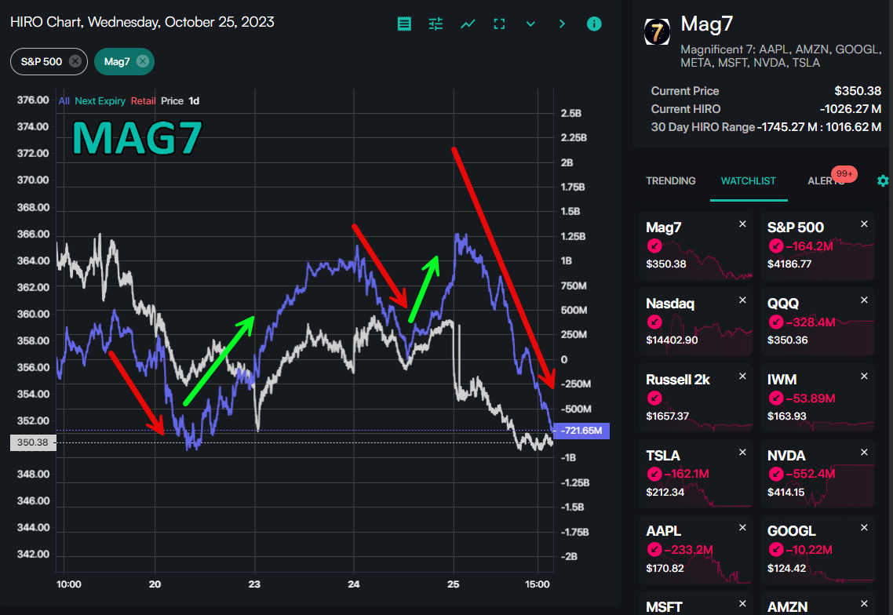The image size is (893, 615).
Task: Remove AAPL card from watchlist
Action: [742, 528]
